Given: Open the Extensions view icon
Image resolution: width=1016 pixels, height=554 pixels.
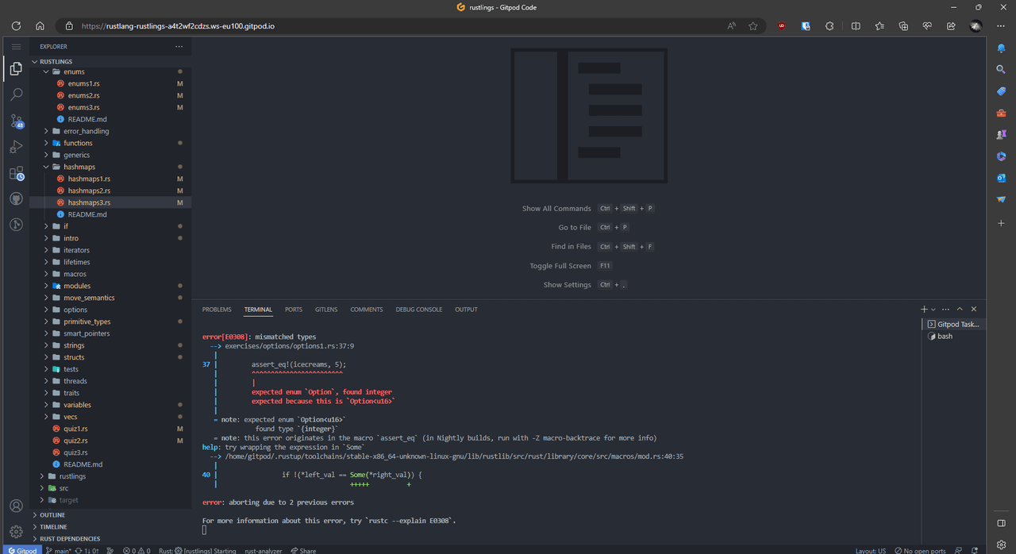Looking at the screenshot, I should point(16,173).
